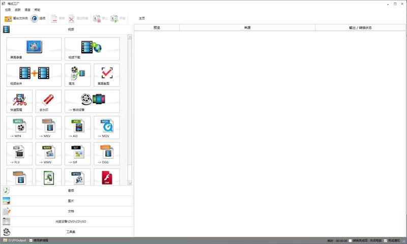
Task: Click the Source (来源) column header
Action: tap(247, 27)
